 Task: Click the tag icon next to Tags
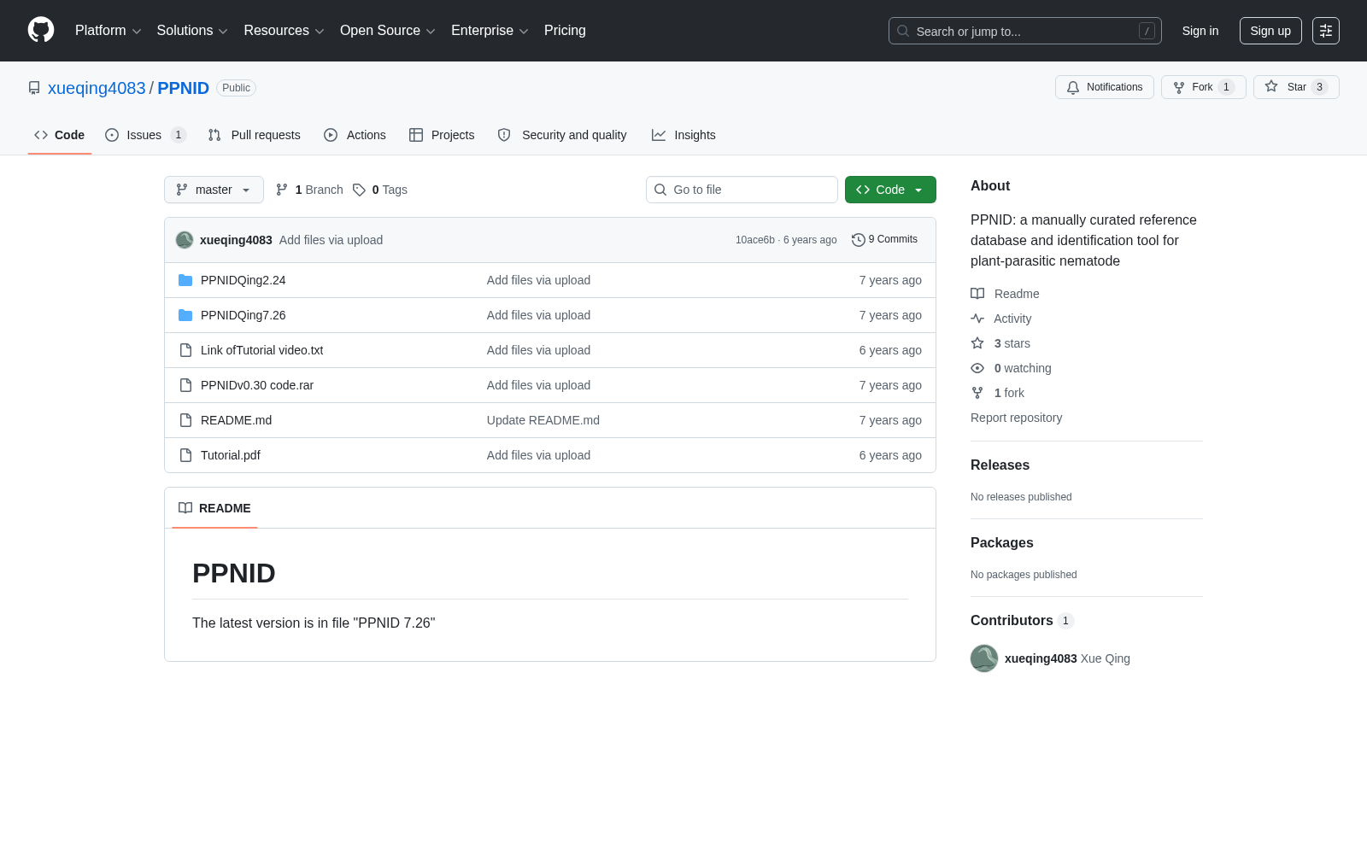[360, 190]
